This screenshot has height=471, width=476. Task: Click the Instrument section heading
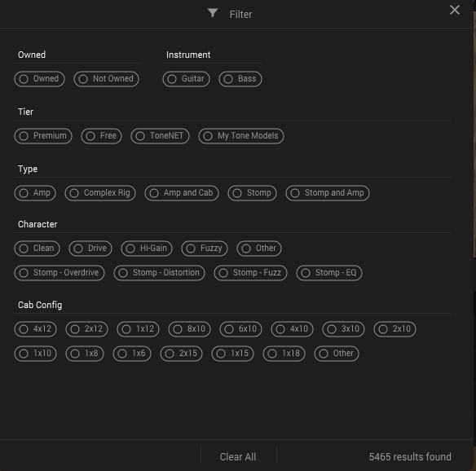(x=188, y=55)
